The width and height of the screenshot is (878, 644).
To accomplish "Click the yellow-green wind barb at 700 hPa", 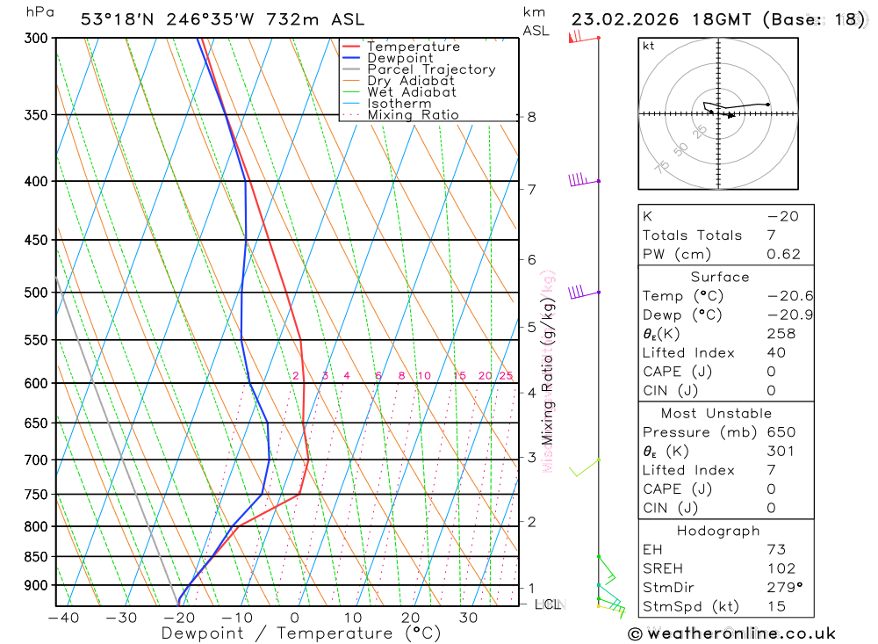I will point(585,467).
